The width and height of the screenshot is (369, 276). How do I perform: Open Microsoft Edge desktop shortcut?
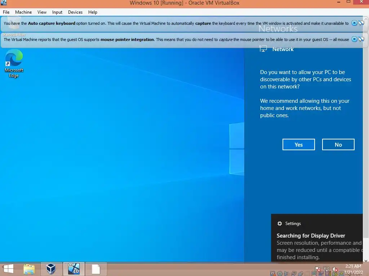click(x=14, y=63)
